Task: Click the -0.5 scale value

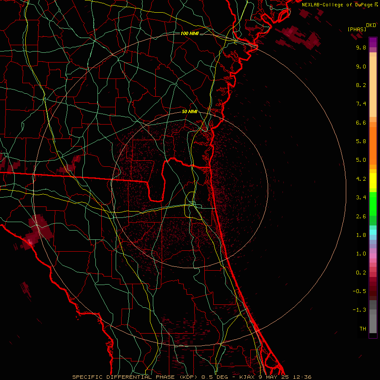Action: tap(359, 291)
